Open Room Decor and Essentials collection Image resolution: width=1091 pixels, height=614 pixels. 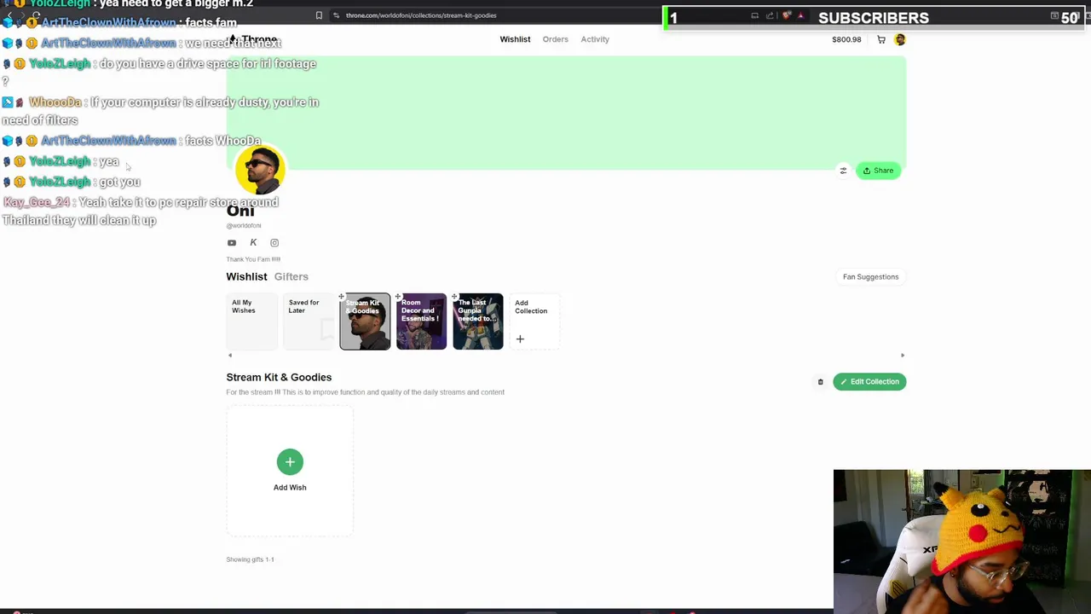[421, 321]
